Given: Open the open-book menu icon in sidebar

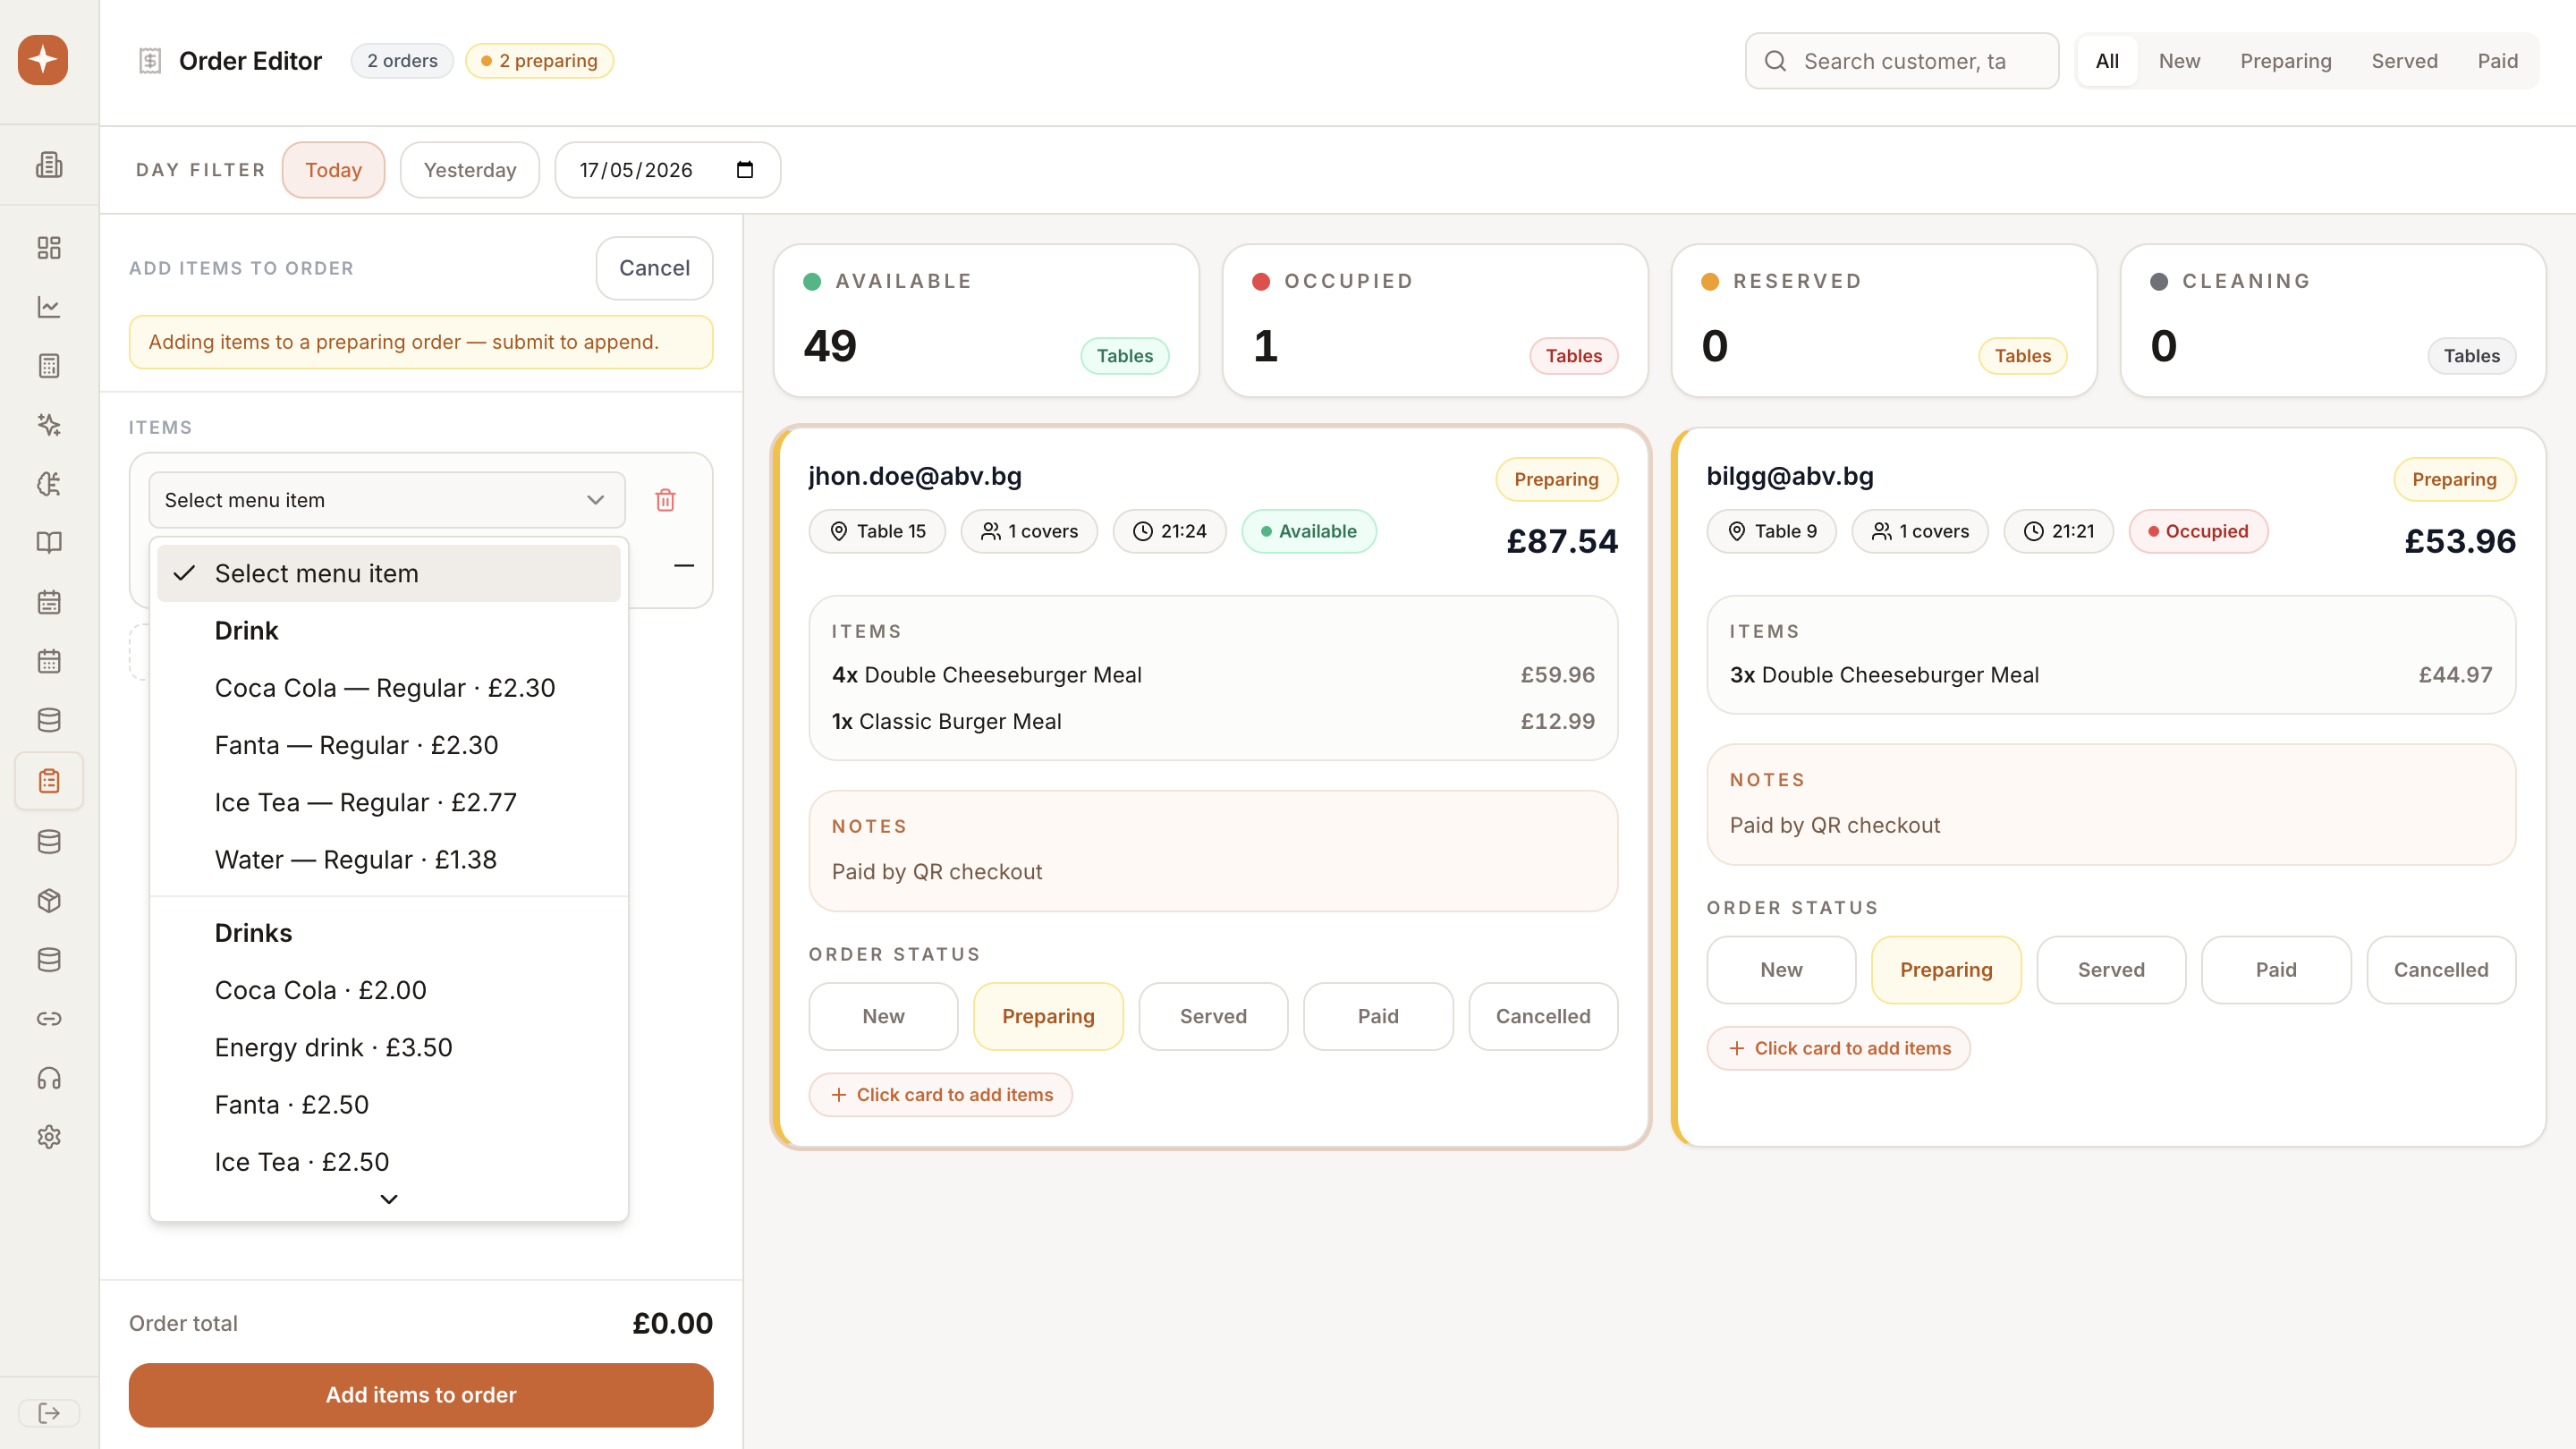Looking at the screenshot, I should (x=49, y=543).
